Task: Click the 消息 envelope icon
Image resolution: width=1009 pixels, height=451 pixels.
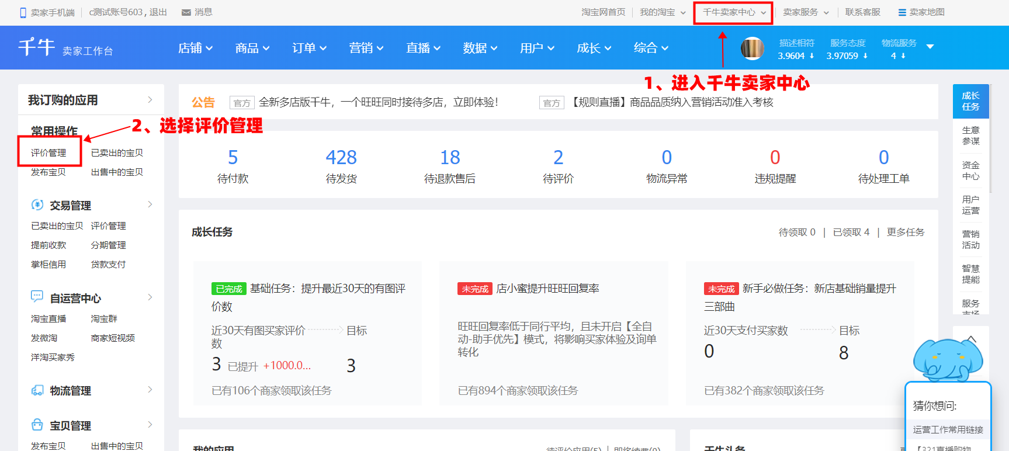Action: pos(186,12)
